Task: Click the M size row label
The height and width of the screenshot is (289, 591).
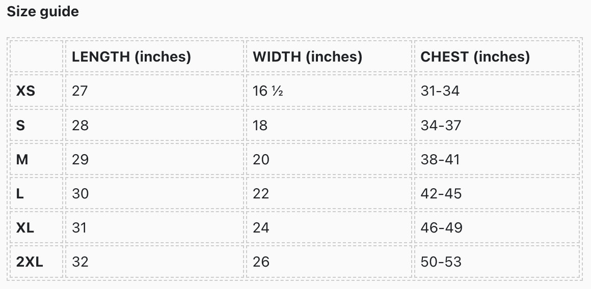Action: click(22, 159)
